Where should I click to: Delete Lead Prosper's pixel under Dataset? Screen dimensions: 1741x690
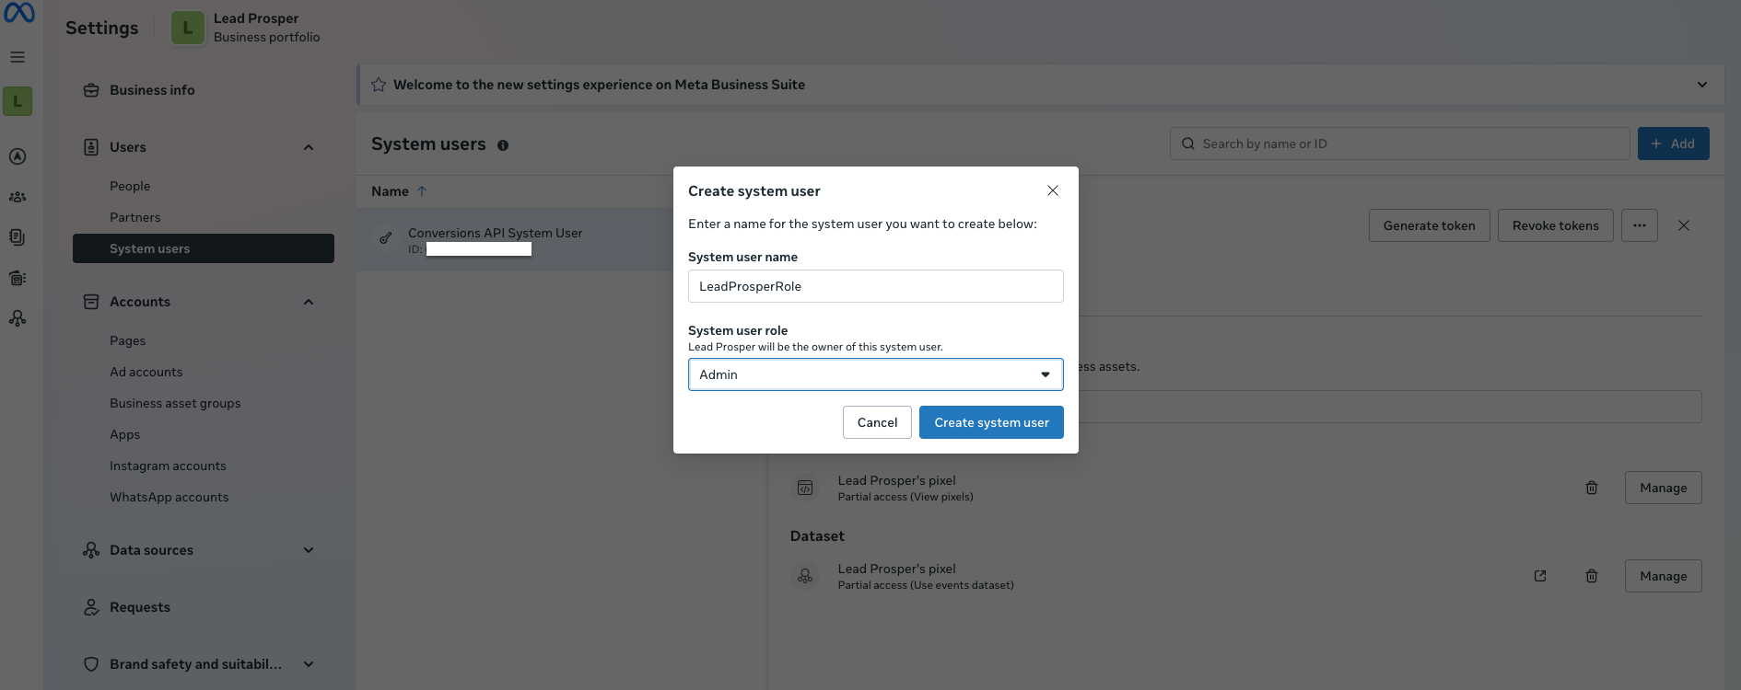(x=1592, y=576)
